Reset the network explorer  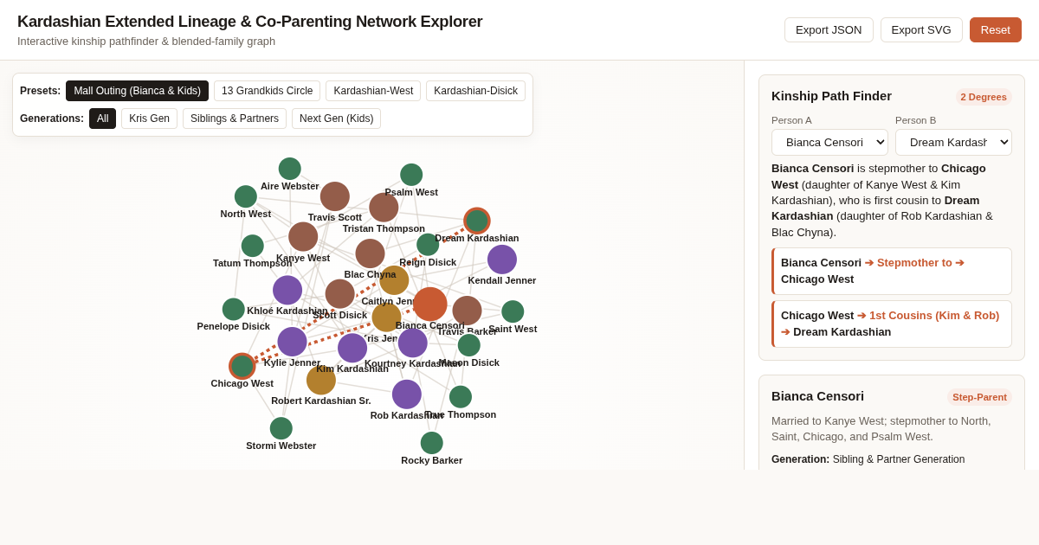[x=996, y=29]
